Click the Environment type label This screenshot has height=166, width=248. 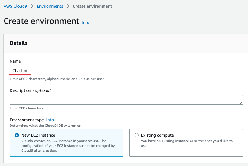click(x=27, y=120)
